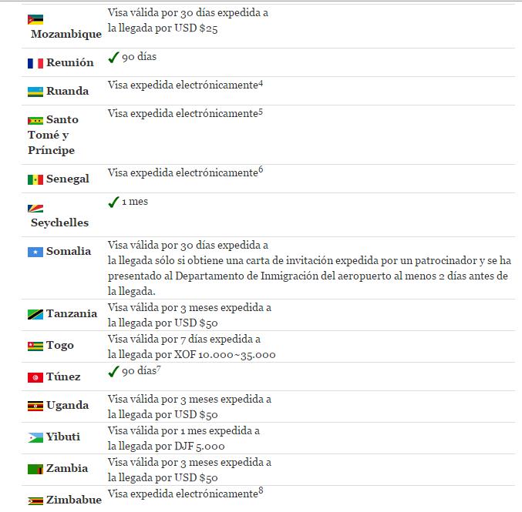Click the Uganda flag icon

(35, 406)
